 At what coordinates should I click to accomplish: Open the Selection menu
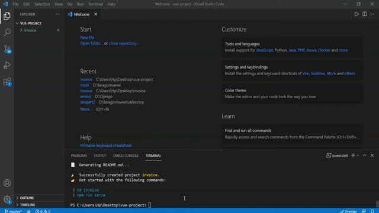[x=42, y=4]
